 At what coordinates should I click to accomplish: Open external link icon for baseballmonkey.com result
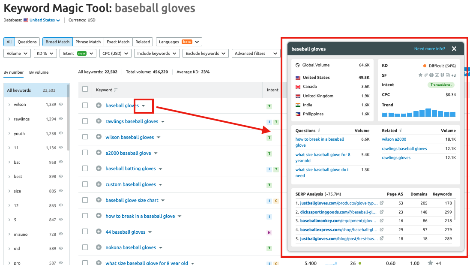point(382,221)
